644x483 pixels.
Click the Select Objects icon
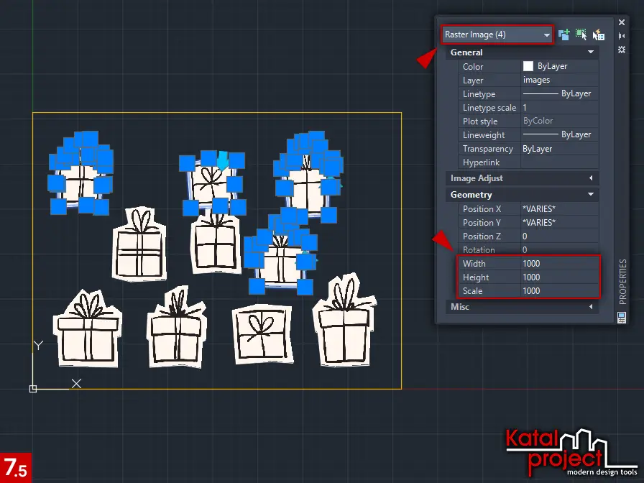(581, 34)
